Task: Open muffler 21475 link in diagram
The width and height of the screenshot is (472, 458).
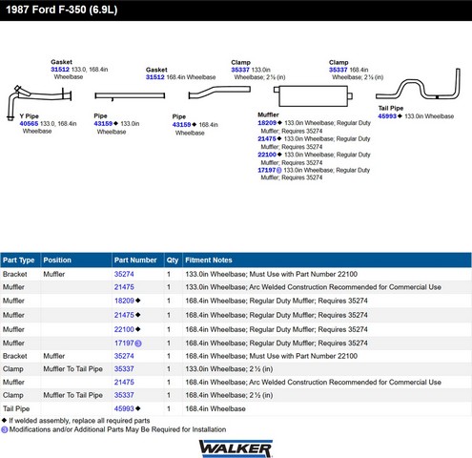Action: pos(267,138)
